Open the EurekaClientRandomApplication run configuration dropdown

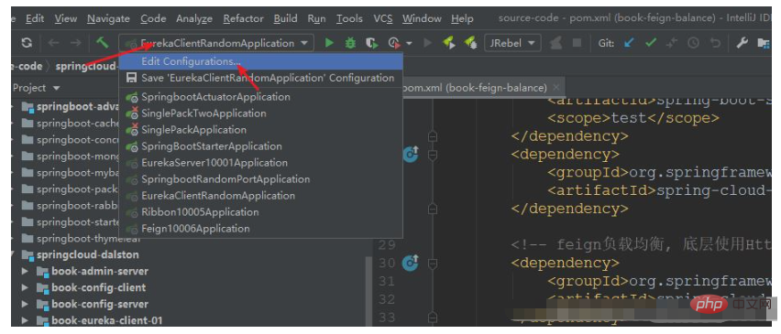216,43
